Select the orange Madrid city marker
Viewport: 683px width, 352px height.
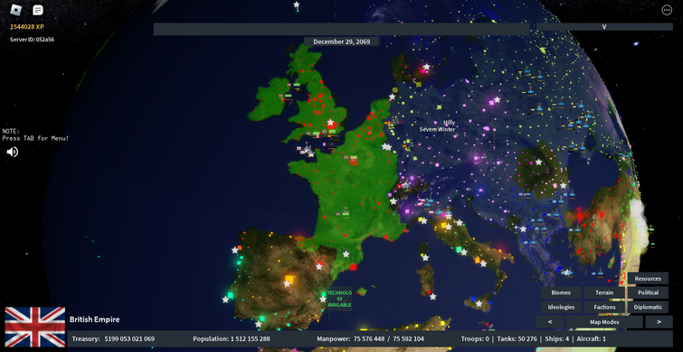[x=289, y=279]
